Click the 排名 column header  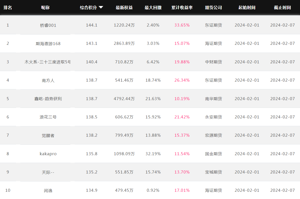[8, 8]
